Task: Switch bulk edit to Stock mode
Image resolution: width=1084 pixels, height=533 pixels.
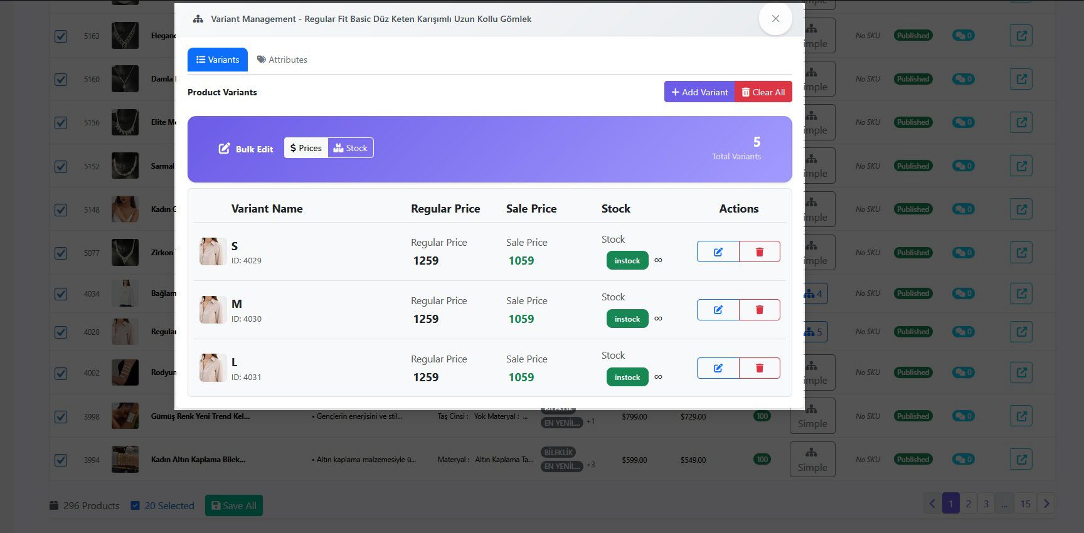Action: click(351, 148)
